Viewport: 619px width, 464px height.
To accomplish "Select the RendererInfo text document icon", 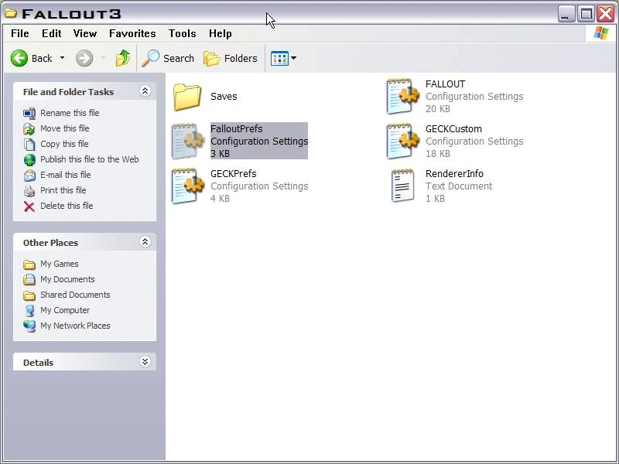I will (402, 186).
